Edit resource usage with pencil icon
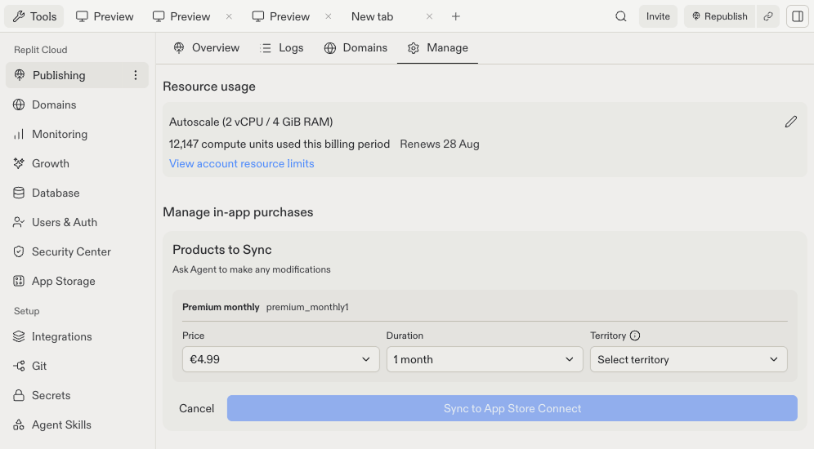Image resolution: width=814 pixels, height=449 pixels. point(790,122)
